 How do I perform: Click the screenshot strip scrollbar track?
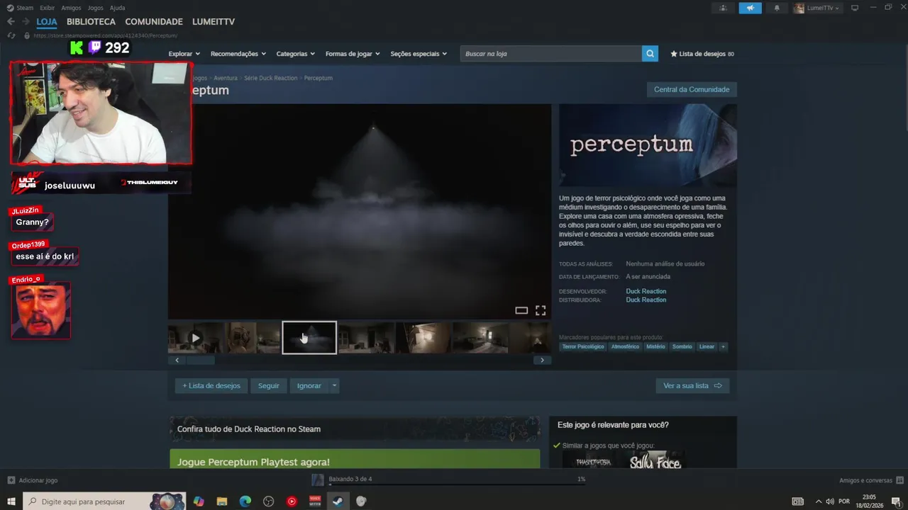point(359,360)
